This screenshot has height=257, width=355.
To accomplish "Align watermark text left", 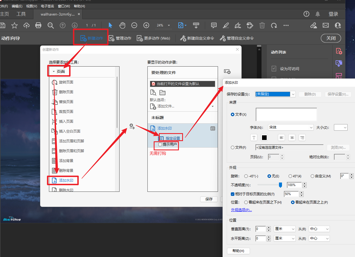I will coord(282,138).
